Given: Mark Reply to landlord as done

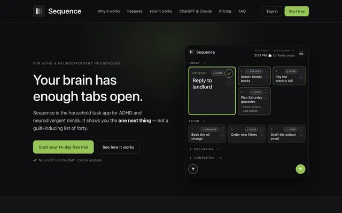Looking at the screenshot, I should 229,73.
